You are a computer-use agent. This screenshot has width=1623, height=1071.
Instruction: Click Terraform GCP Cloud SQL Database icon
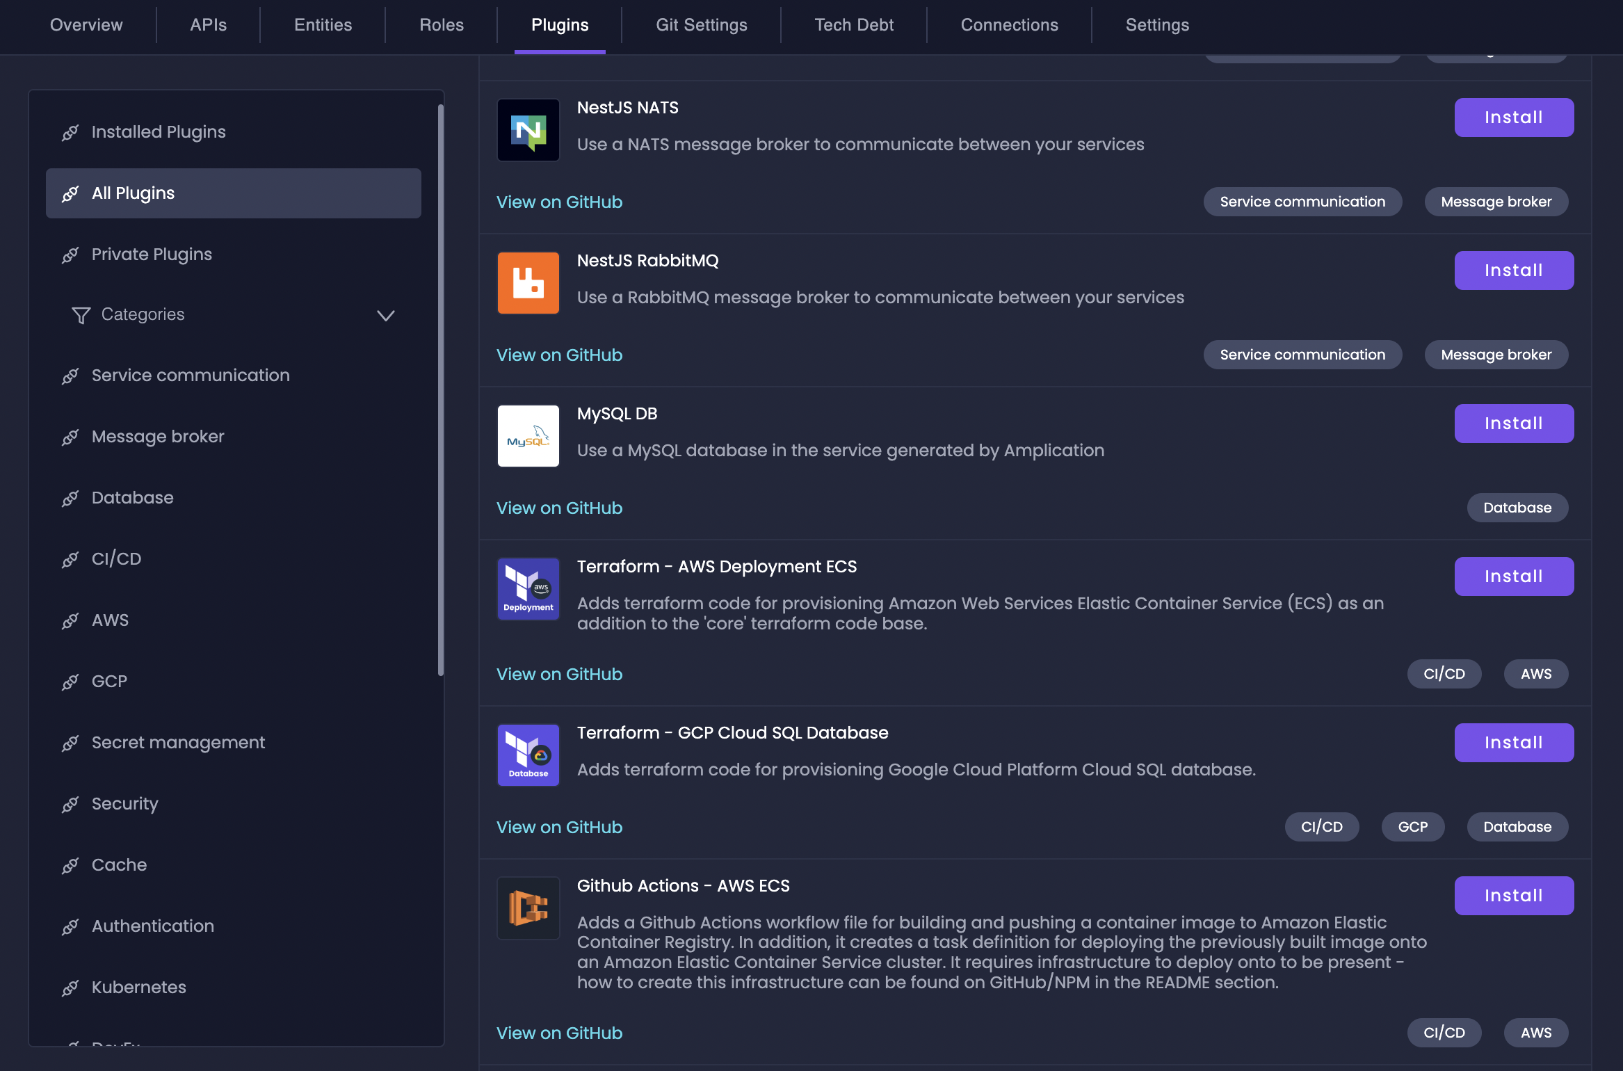(x=528, y=755)
